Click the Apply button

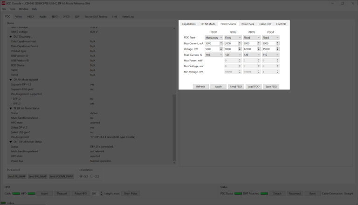point(218,87)
